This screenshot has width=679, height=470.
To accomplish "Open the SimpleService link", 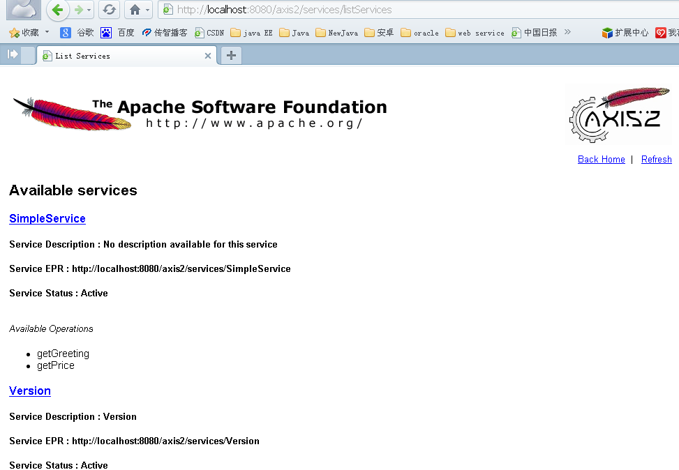I will (x=47, y=218).
